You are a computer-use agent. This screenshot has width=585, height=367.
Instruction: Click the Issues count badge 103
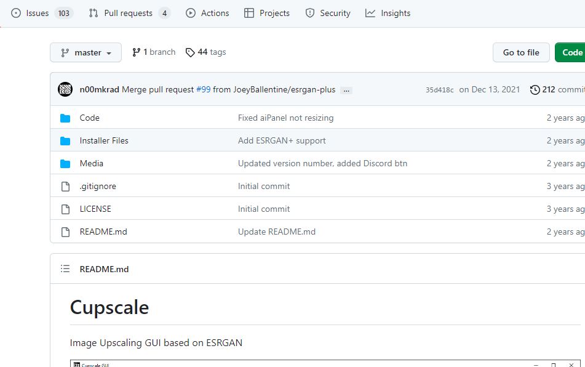[x=64, y=14]
